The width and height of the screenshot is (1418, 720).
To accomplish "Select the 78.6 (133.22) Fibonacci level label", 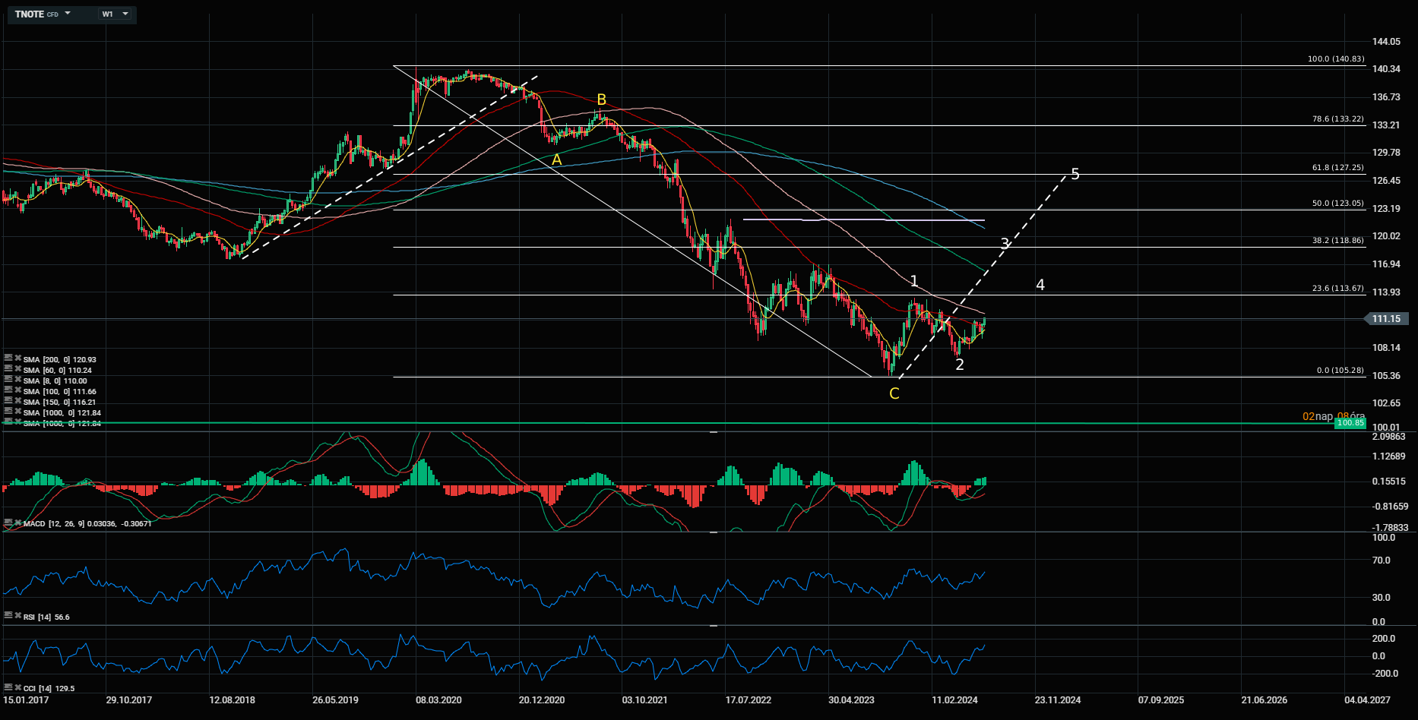I will (1338, 119).
